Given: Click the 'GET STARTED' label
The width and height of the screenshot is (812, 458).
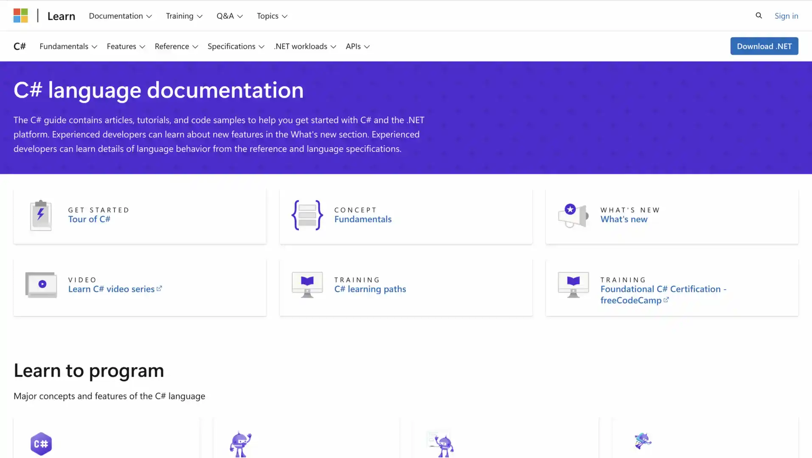Looking at the screenshot, I should [x=98, y=210].
